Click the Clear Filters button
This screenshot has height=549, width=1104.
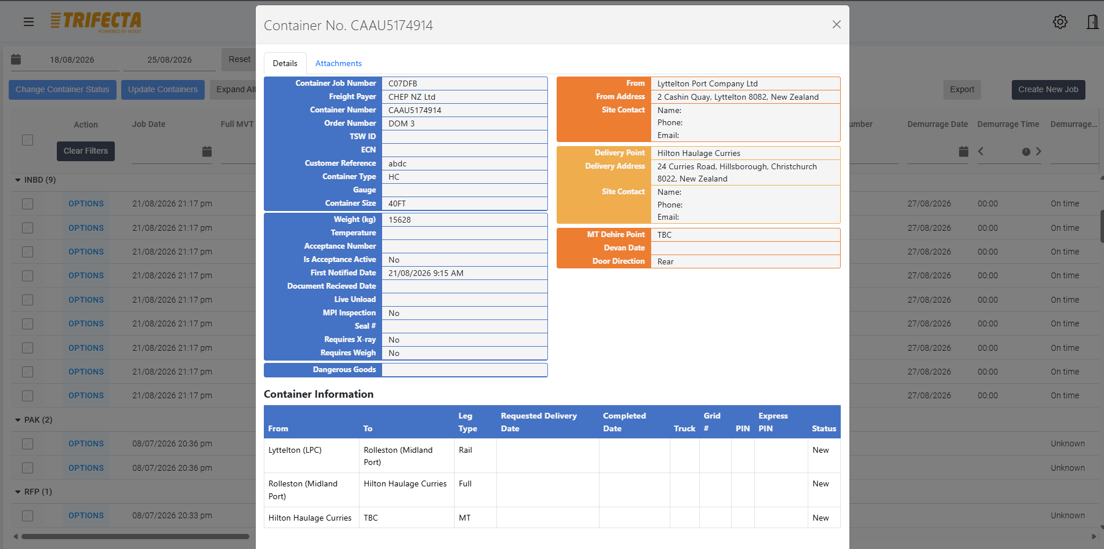pyautogui.click(x=86, y=151)
